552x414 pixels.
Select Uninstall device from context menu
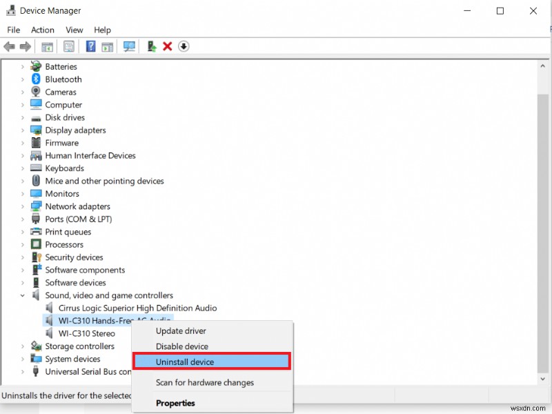pos(184,362)
